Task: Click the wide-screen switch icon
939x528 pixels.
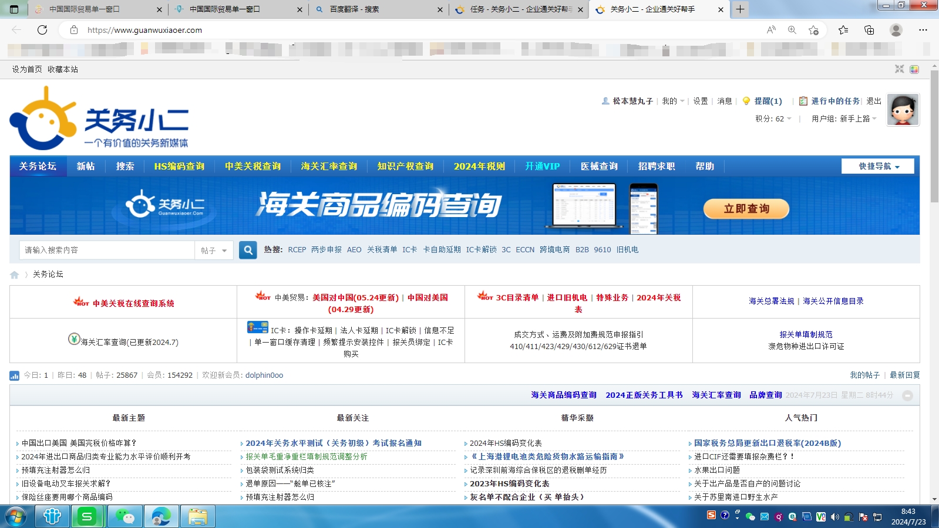Action: tap(899, 69)
